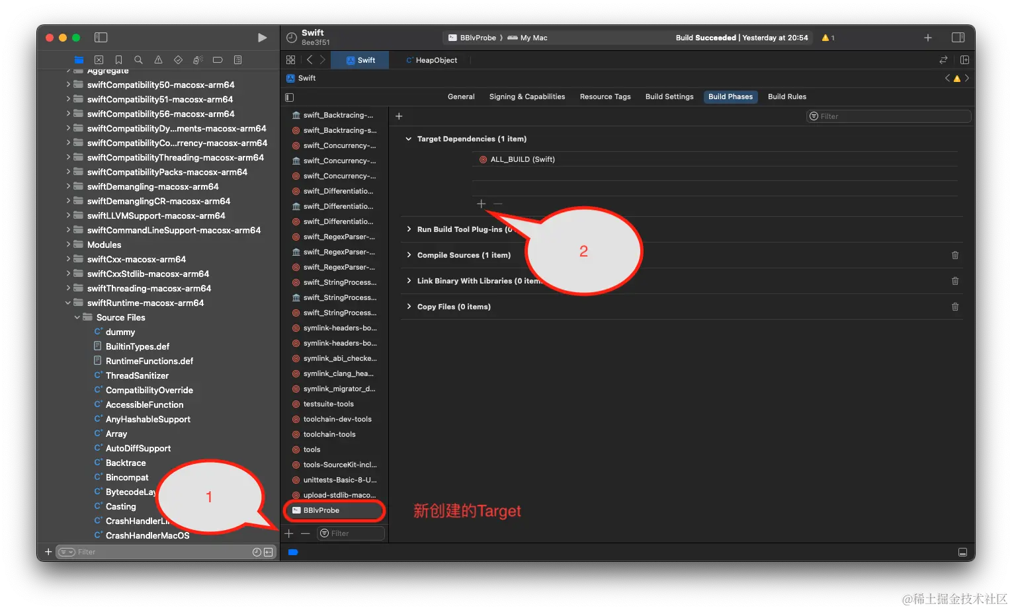Toggle the recent files filter clock
Screen dimensions: 1012x610
coord(257,552)
